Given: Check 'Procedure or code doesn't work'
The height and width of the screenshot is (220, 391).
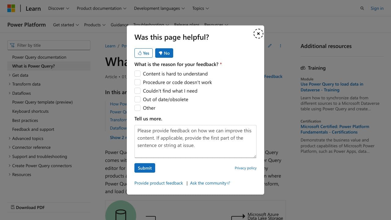Looking at the screenshot, I should (137, 82).
